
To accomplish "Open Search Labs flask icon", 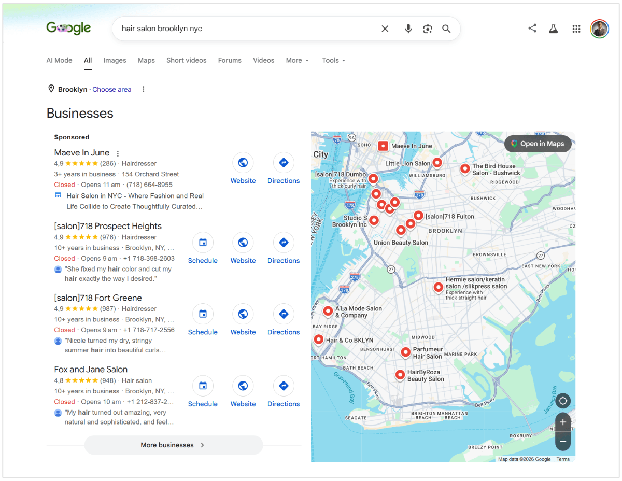I will (554, 29).
